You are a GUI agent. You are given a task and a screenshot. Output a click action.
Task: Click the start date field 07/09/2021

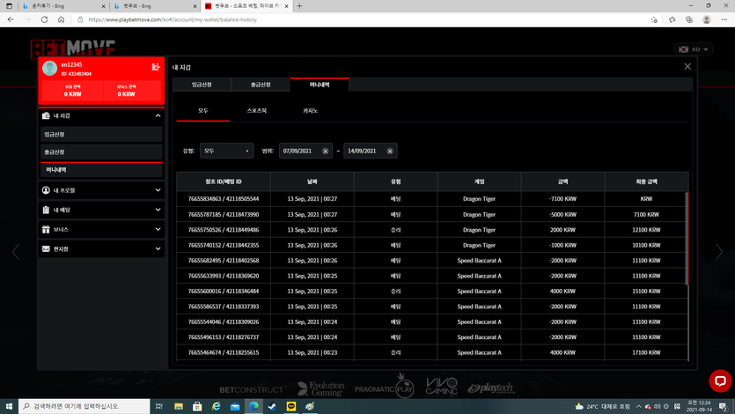pyautogui.click(x=305, y=151)
